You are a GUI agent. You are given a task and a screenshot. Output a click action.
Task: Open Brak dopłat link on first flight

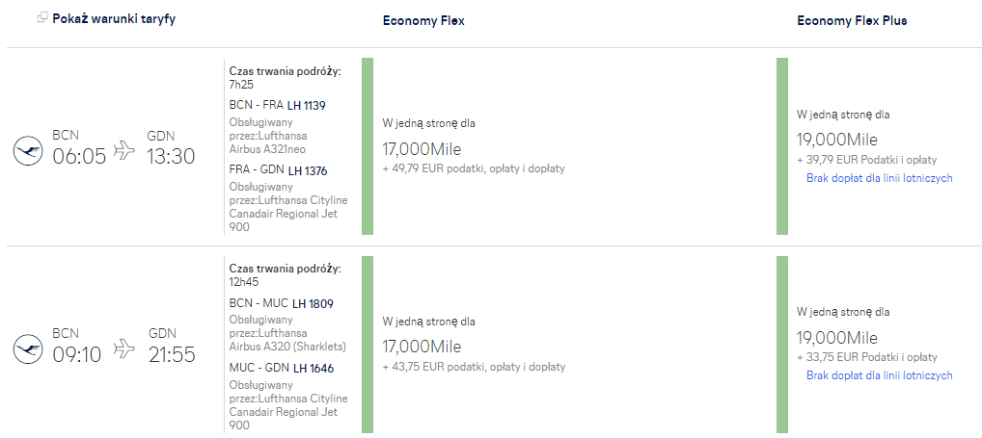point(880,178)
